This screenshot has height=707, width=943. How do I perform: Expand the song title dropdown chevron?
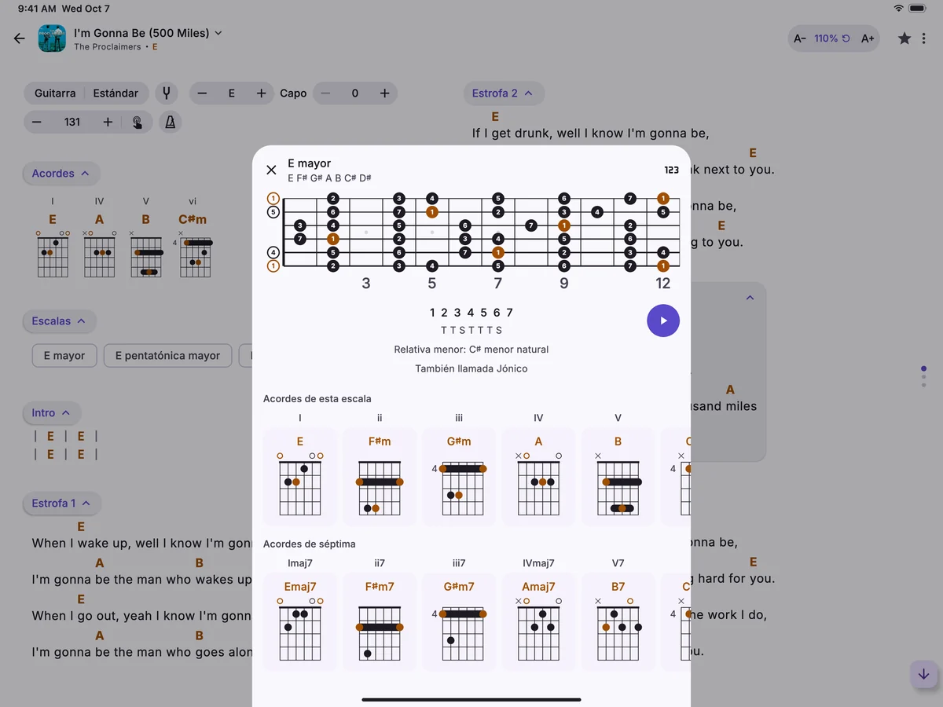coord(218,33)
